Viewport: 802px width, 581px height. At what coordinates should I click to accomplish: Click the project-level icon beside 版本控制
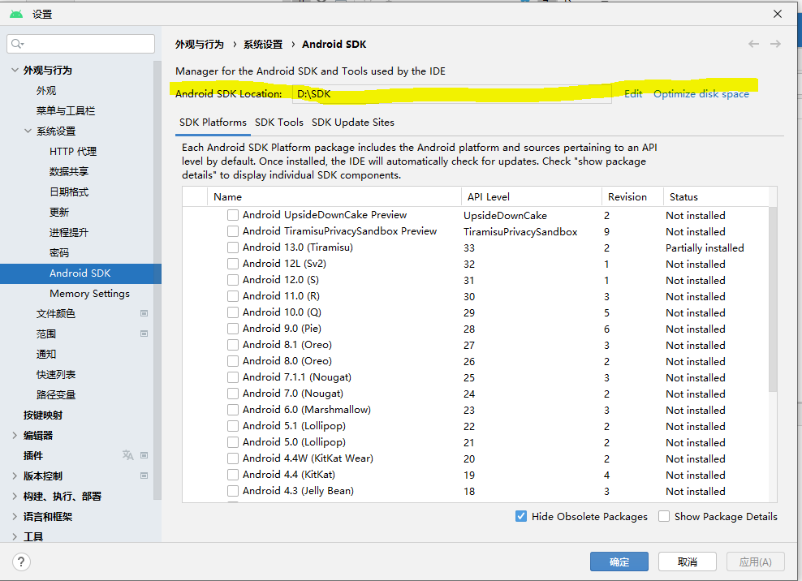144,475
